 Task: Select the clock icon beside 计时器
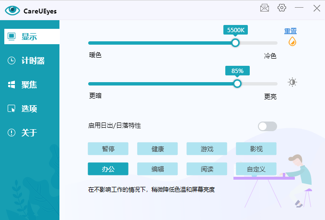12,61
